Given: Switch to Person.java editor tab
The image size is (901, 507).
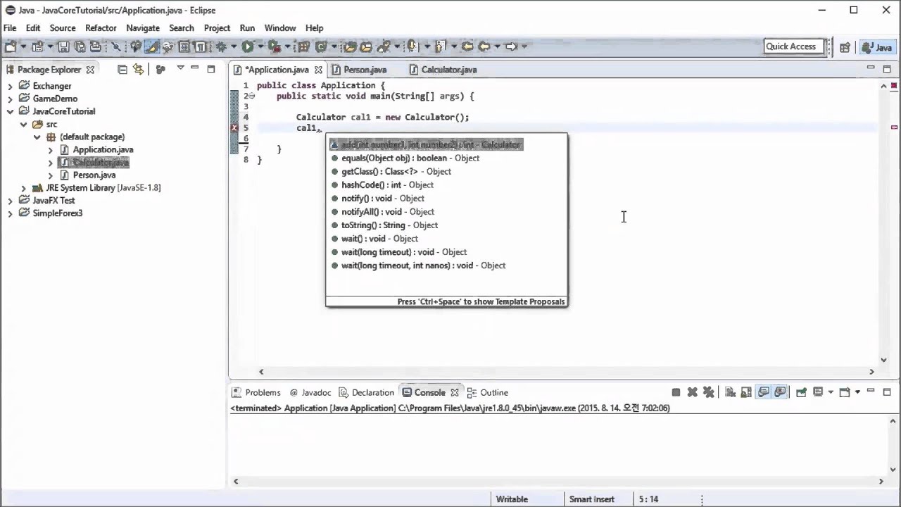Looking at the screenshot, I should point(365,70).
